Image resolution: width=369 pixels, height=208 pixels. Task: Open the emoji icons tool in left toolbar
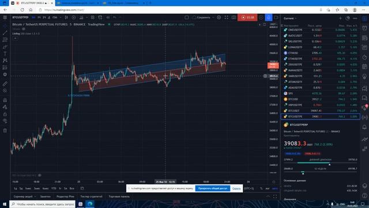5,75
